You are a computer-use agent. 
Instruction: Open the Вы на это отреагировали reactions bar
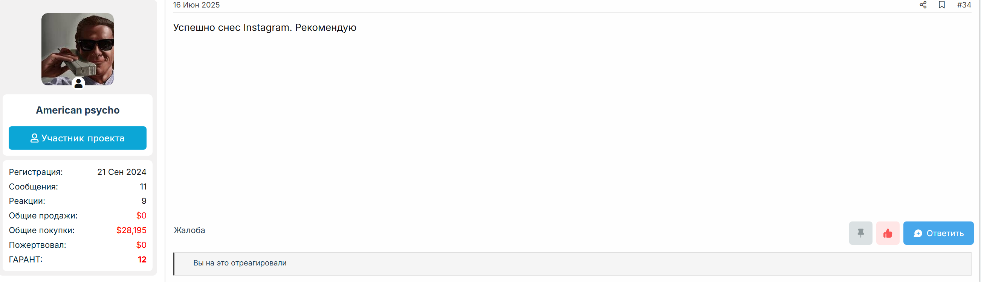pos(572,263)
